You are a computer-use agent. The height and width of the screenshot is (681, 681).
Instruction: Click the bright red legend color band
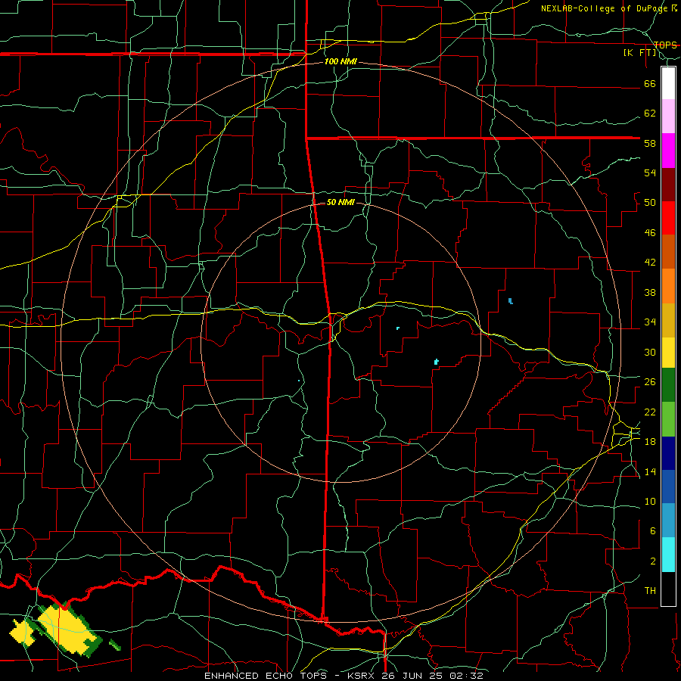point(668,218)
